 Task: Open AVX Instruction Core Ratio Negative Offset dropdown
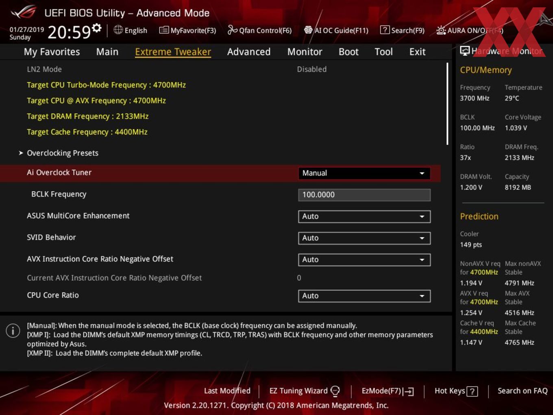[364, 260]
